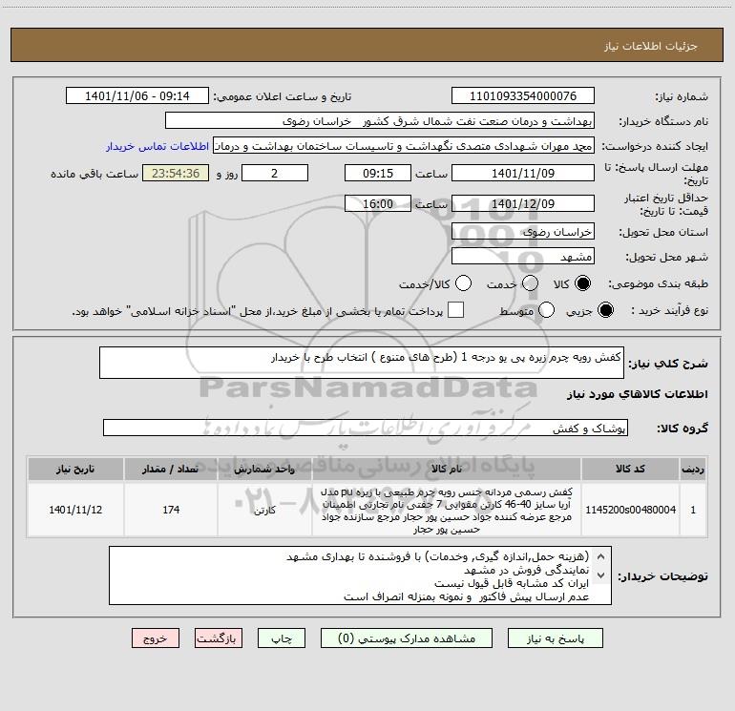Click the remaining time countdown 23:54:36
The width and height of the screenshot is (735, 711).
click(x=176, y=174)
